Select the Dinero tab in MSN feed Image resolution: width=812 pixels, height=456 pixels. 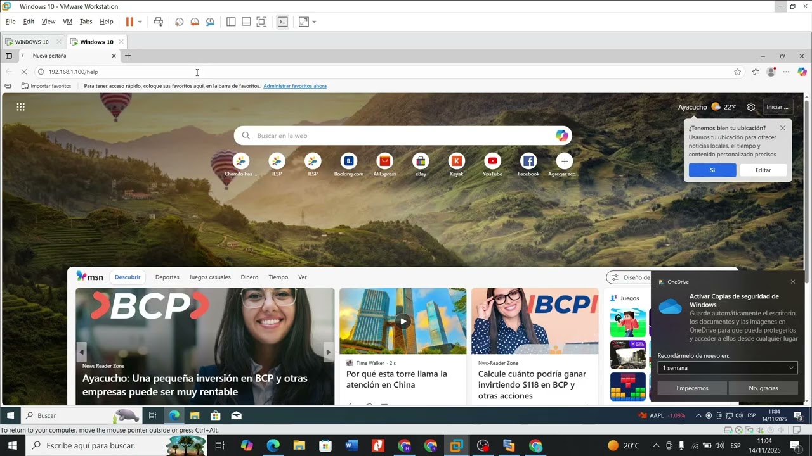coord(249,277)
